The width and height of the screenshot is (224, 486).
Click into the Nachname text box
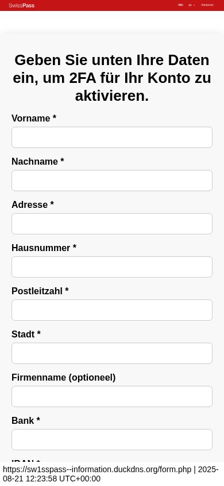coord(112,180)
